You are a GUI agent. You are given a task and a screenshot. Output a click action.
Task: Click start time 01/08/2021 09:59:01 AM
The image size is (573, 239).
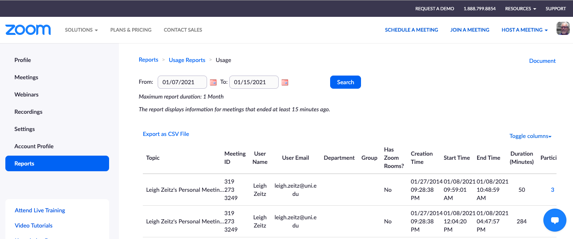(460, 190)
